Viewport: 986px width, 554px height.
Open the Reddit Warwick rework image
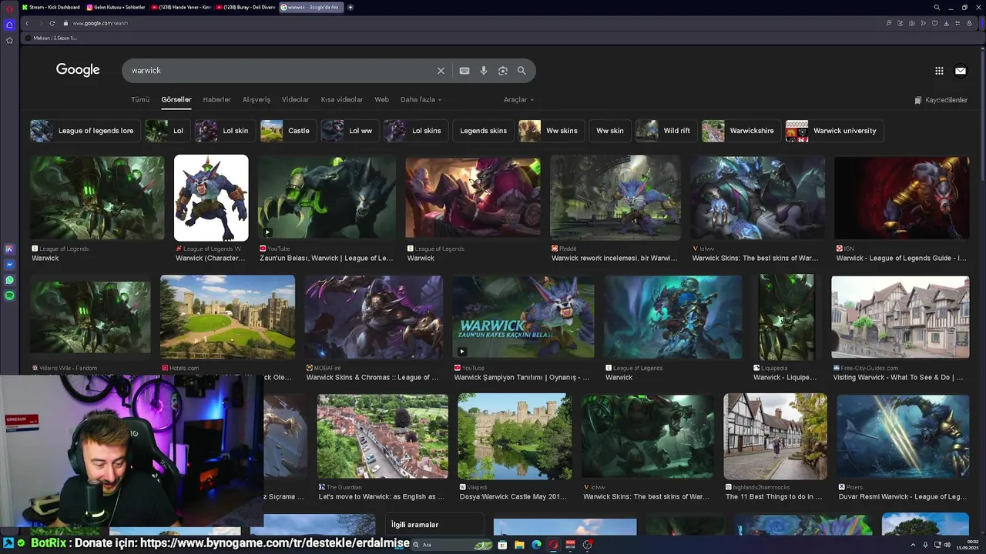pyautogui.click(x=615, y=198)
